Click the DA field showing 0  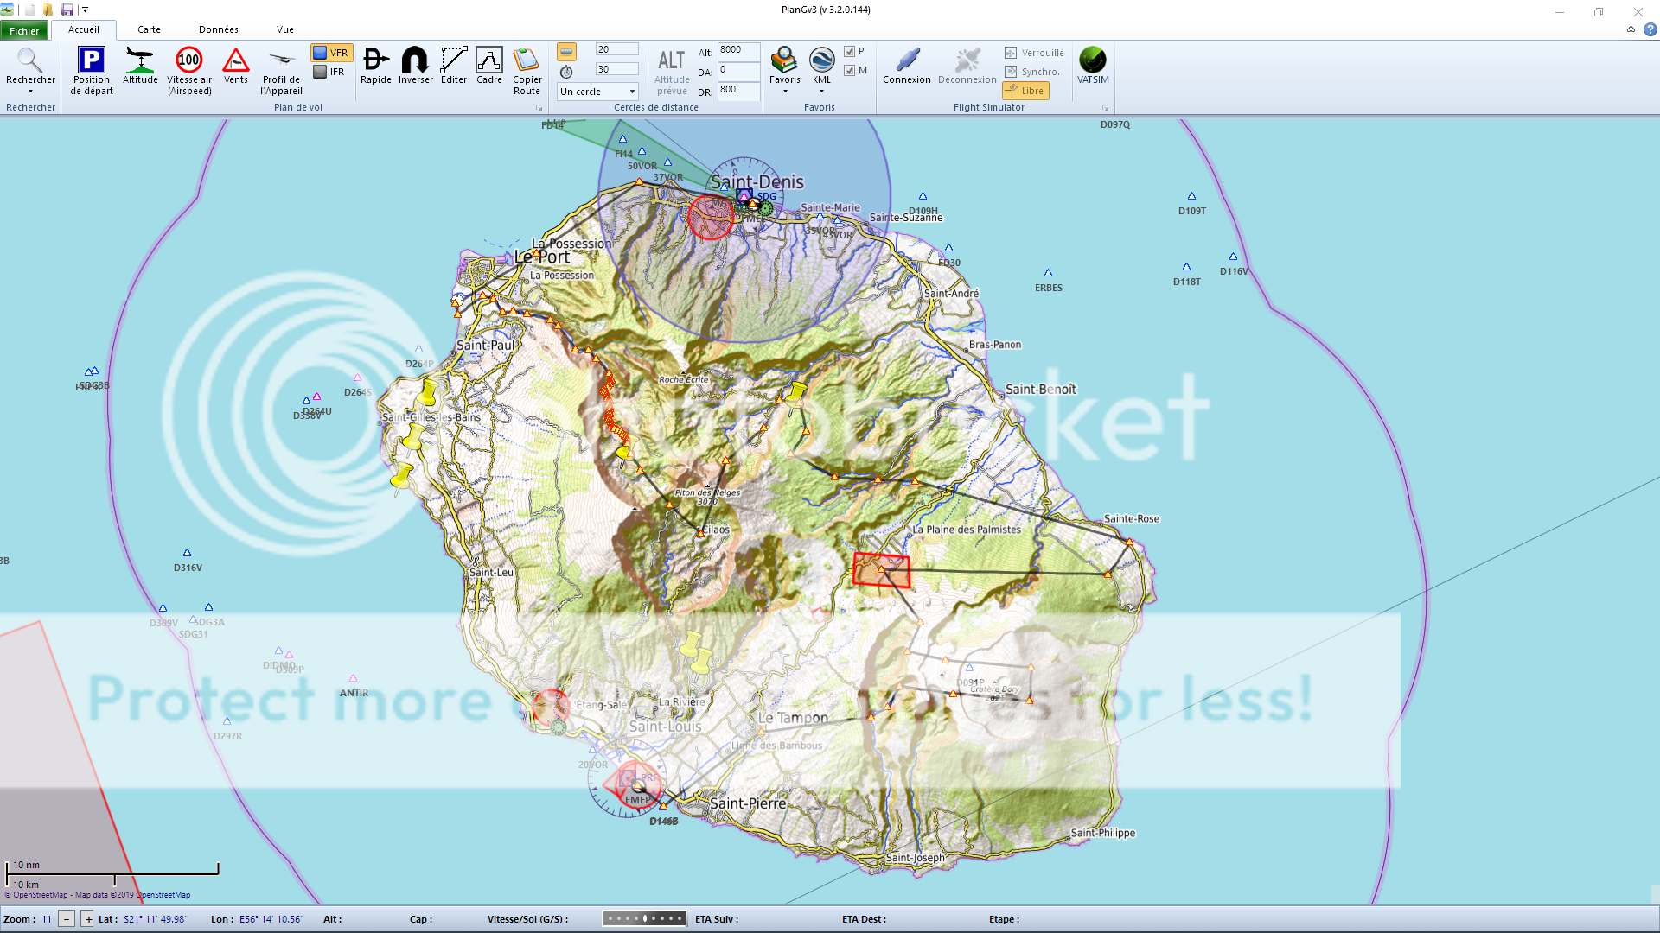coord(738,70)
